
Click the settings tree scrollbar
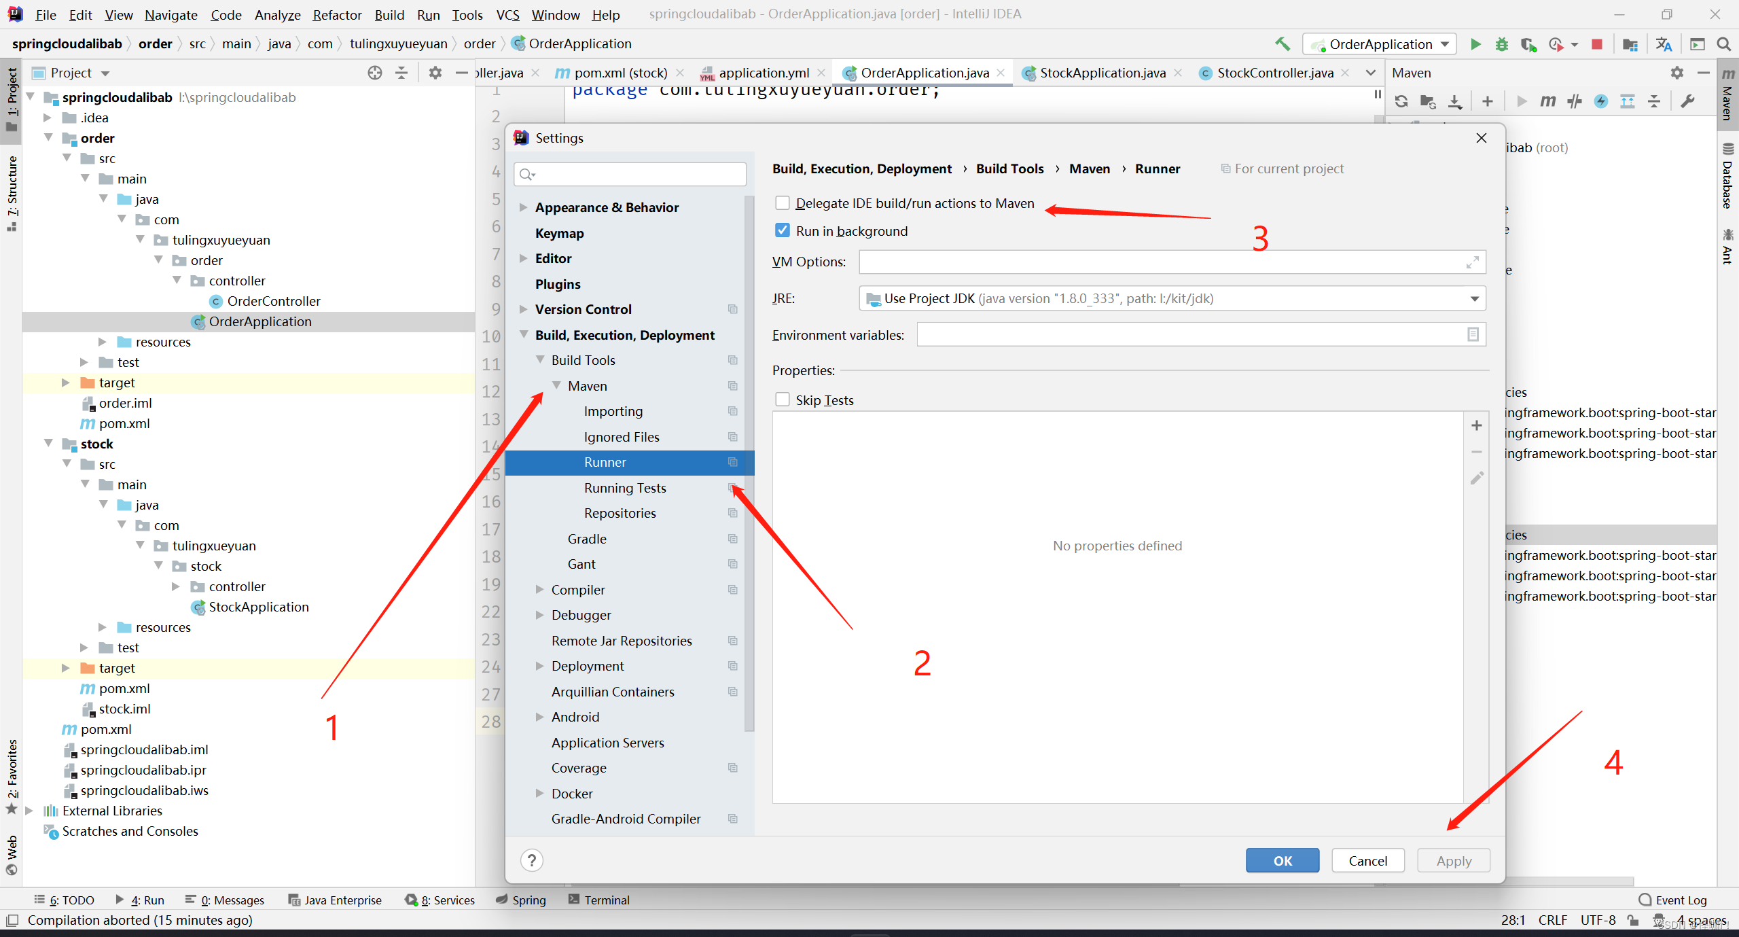749,462
